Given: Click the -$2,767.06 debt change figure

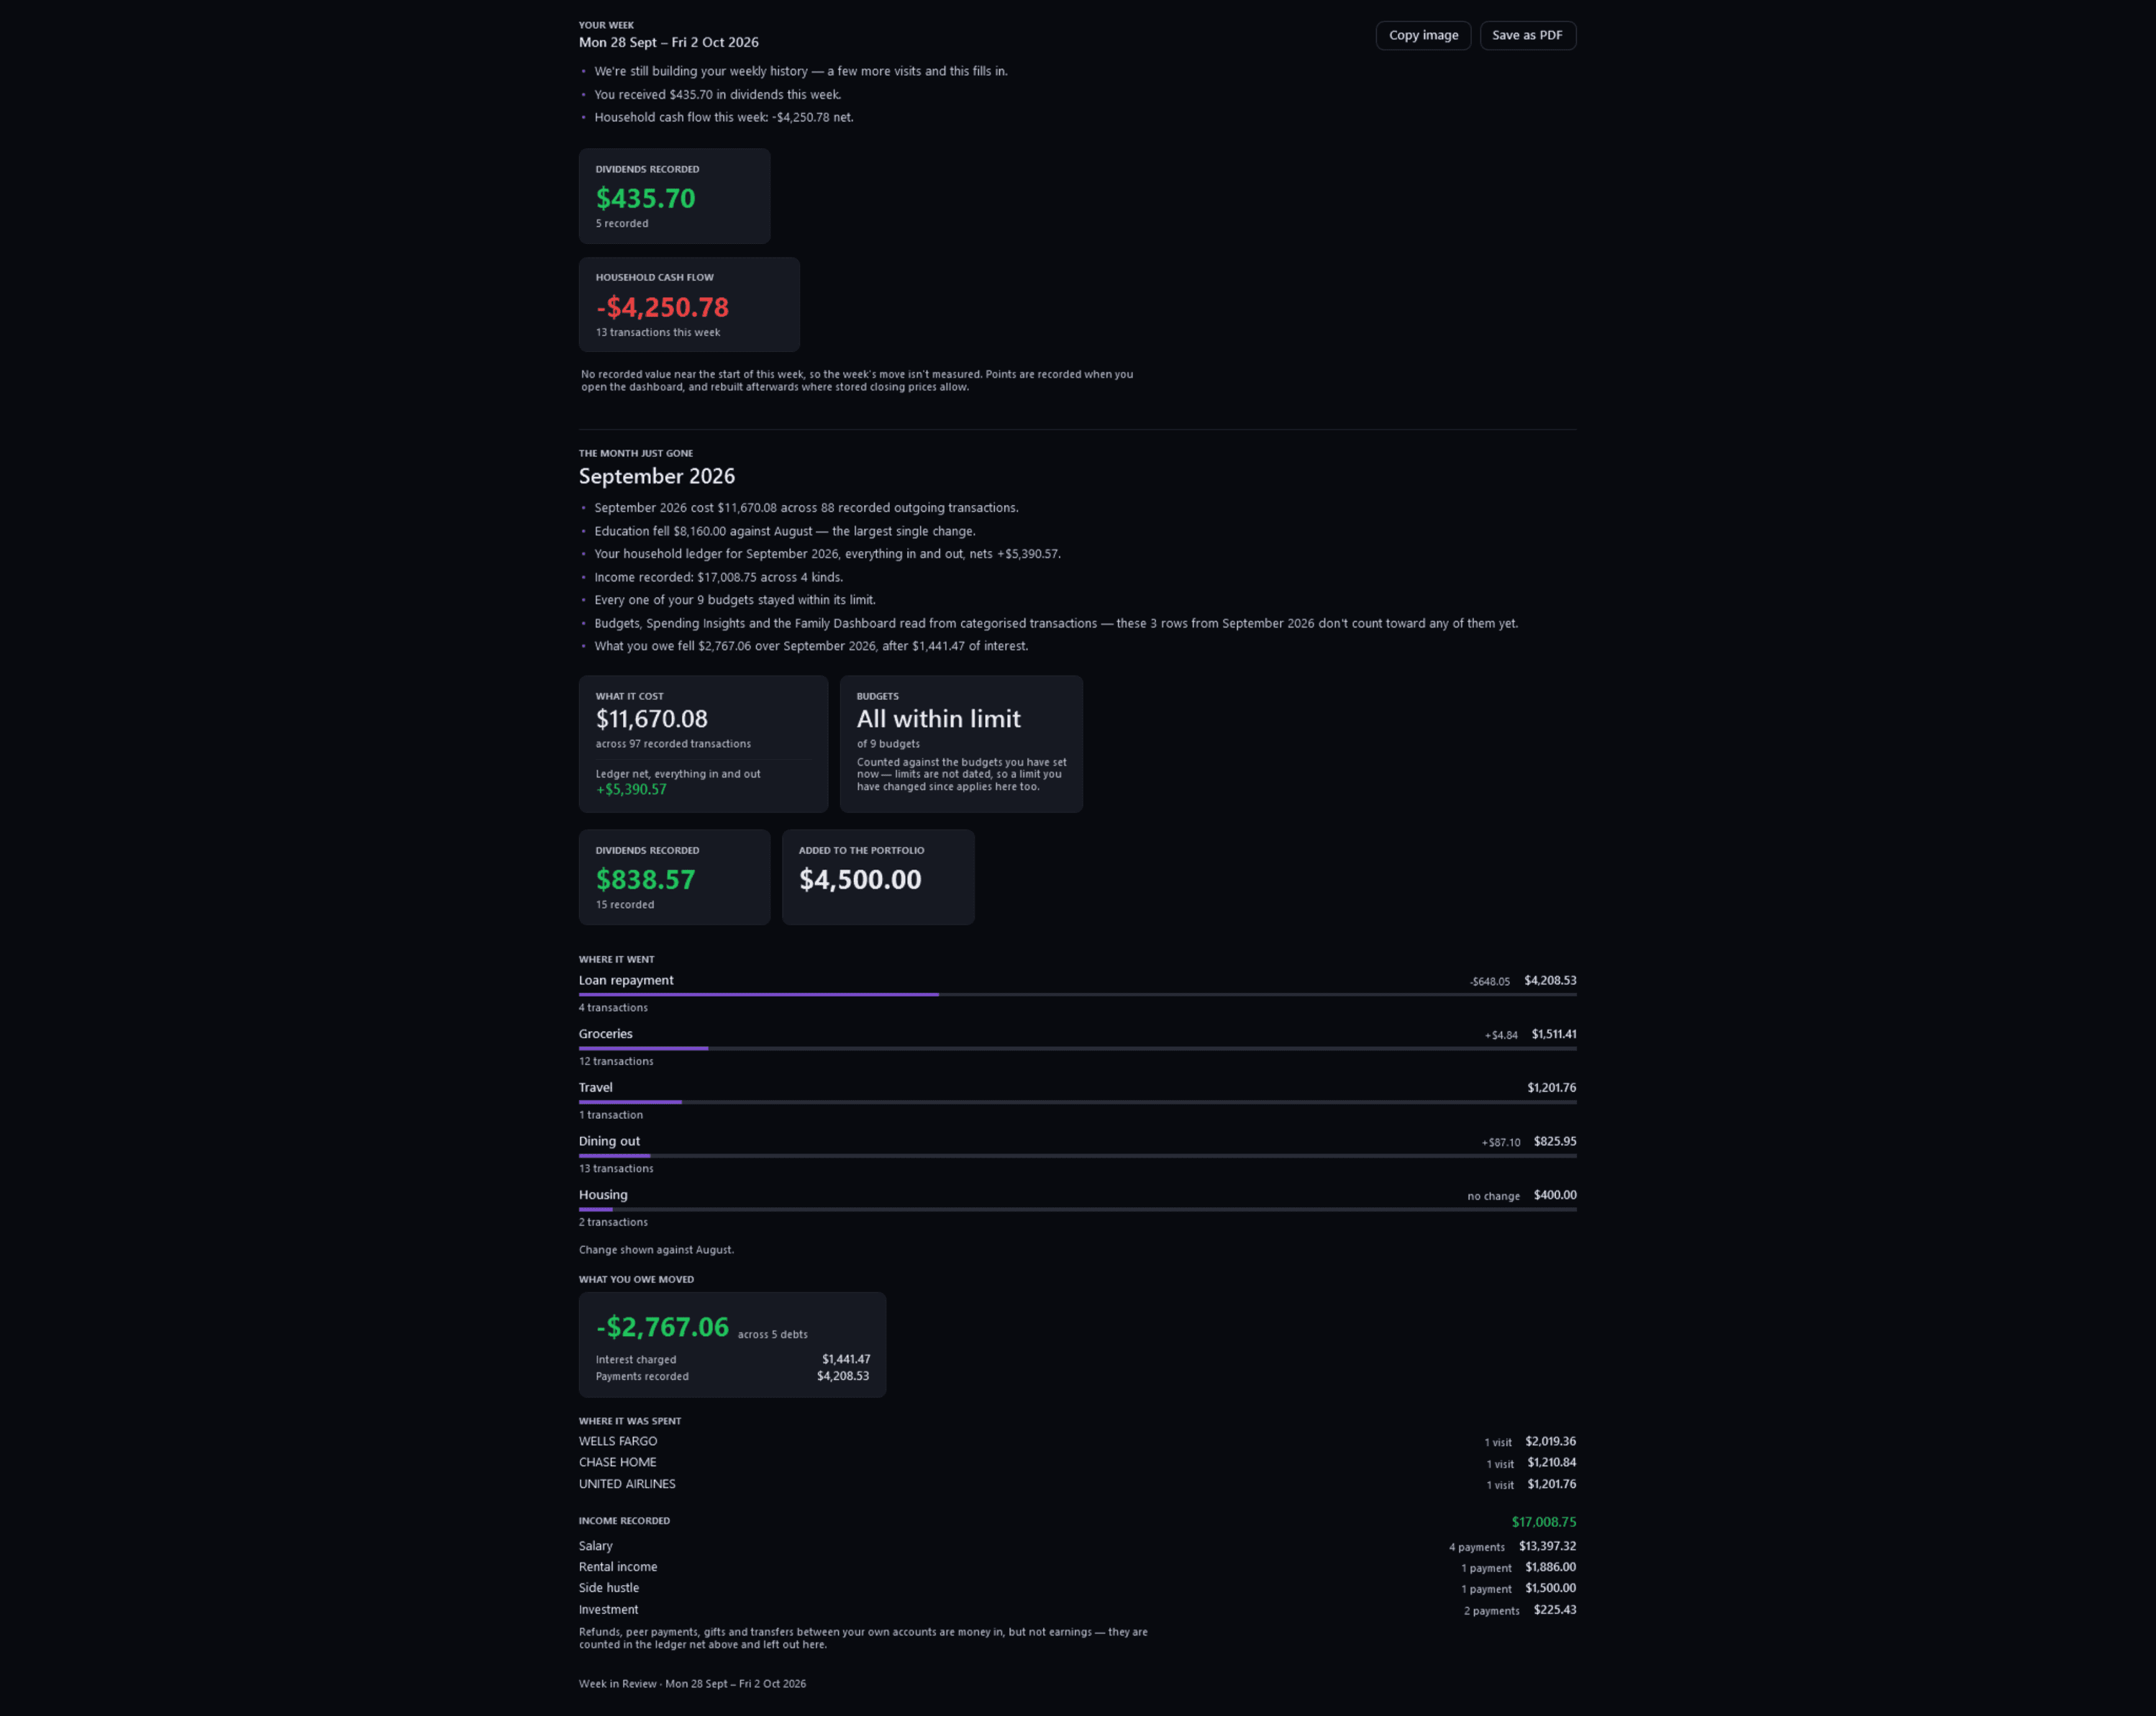Looking at the screenshot, I should (x=662, y=1327).
